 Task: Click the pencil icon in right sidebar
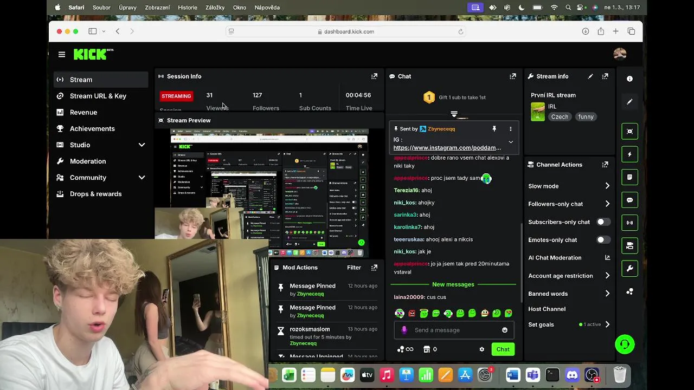tap(629, 102)
